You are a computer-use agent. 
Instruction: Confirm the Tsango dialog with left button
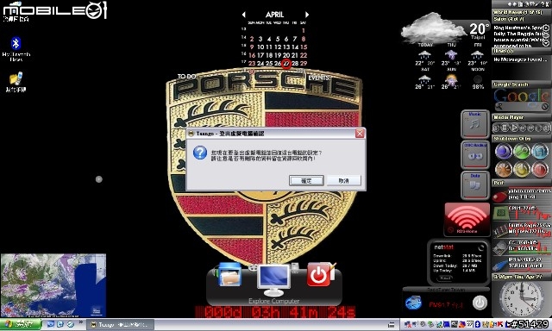click(x=306, y=180)
